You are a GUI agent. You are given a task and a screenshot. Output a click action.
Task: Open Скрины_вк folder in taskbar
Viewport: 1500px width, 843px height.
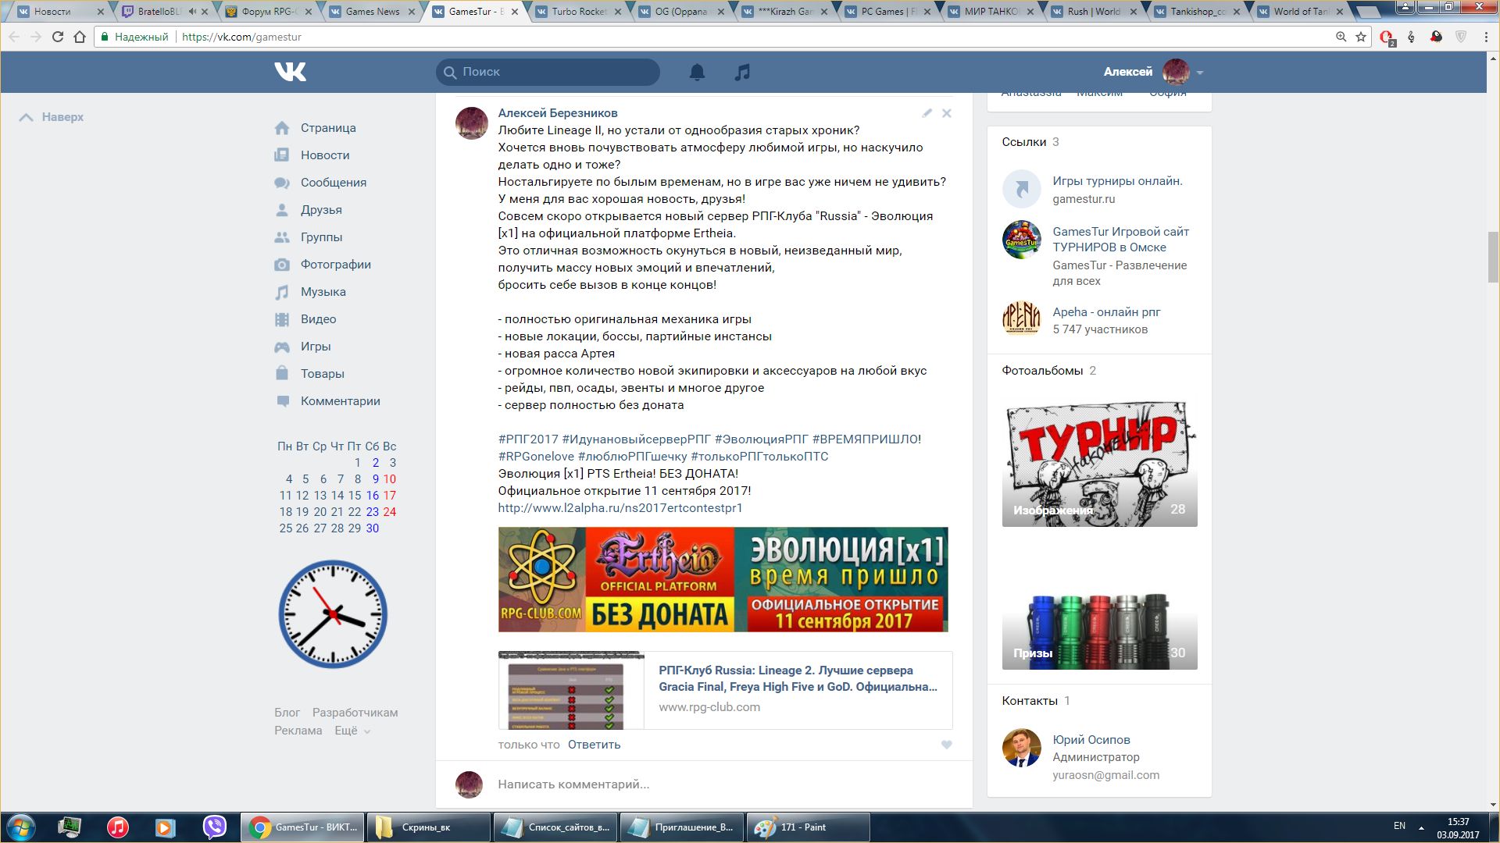tap(428, 827)
